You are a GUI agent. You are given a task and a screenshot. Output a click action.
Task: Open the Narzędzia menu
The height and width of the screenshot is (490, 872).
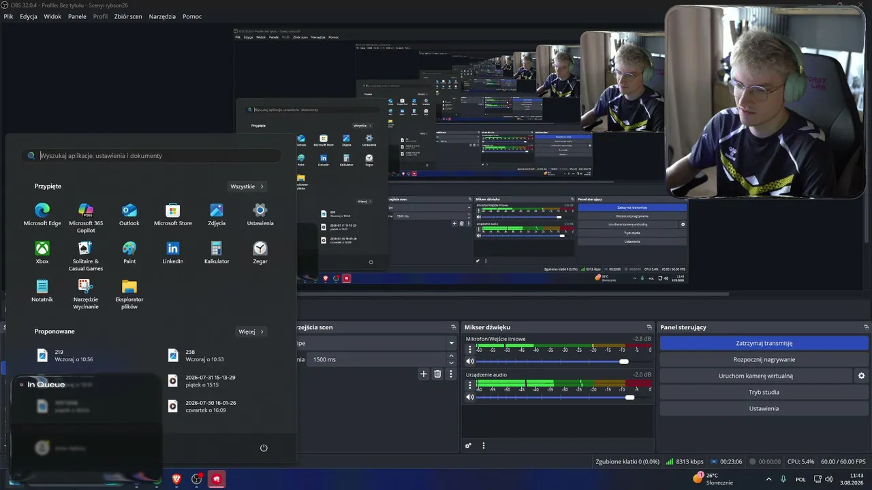click(162, 16)
